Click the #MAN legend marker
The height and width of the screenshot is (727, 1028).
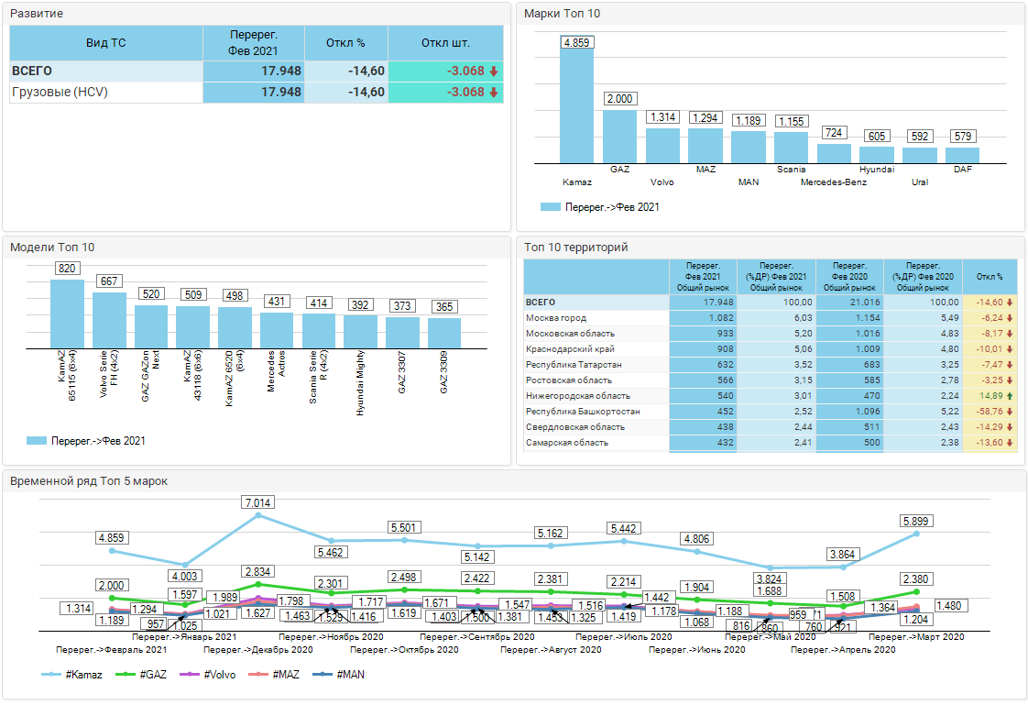tap(323, 675)
